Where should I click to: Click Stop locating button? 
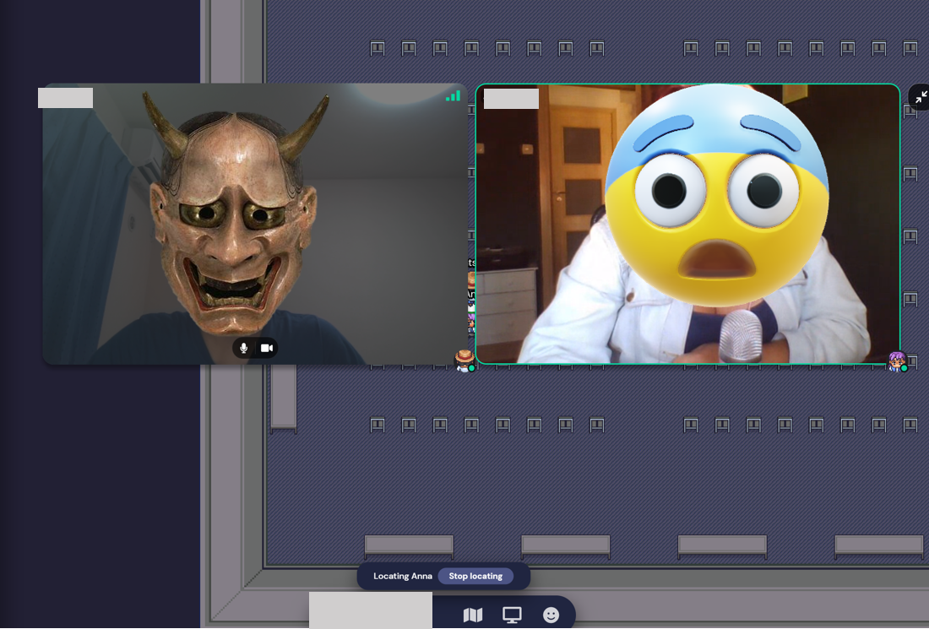(475, 576)
